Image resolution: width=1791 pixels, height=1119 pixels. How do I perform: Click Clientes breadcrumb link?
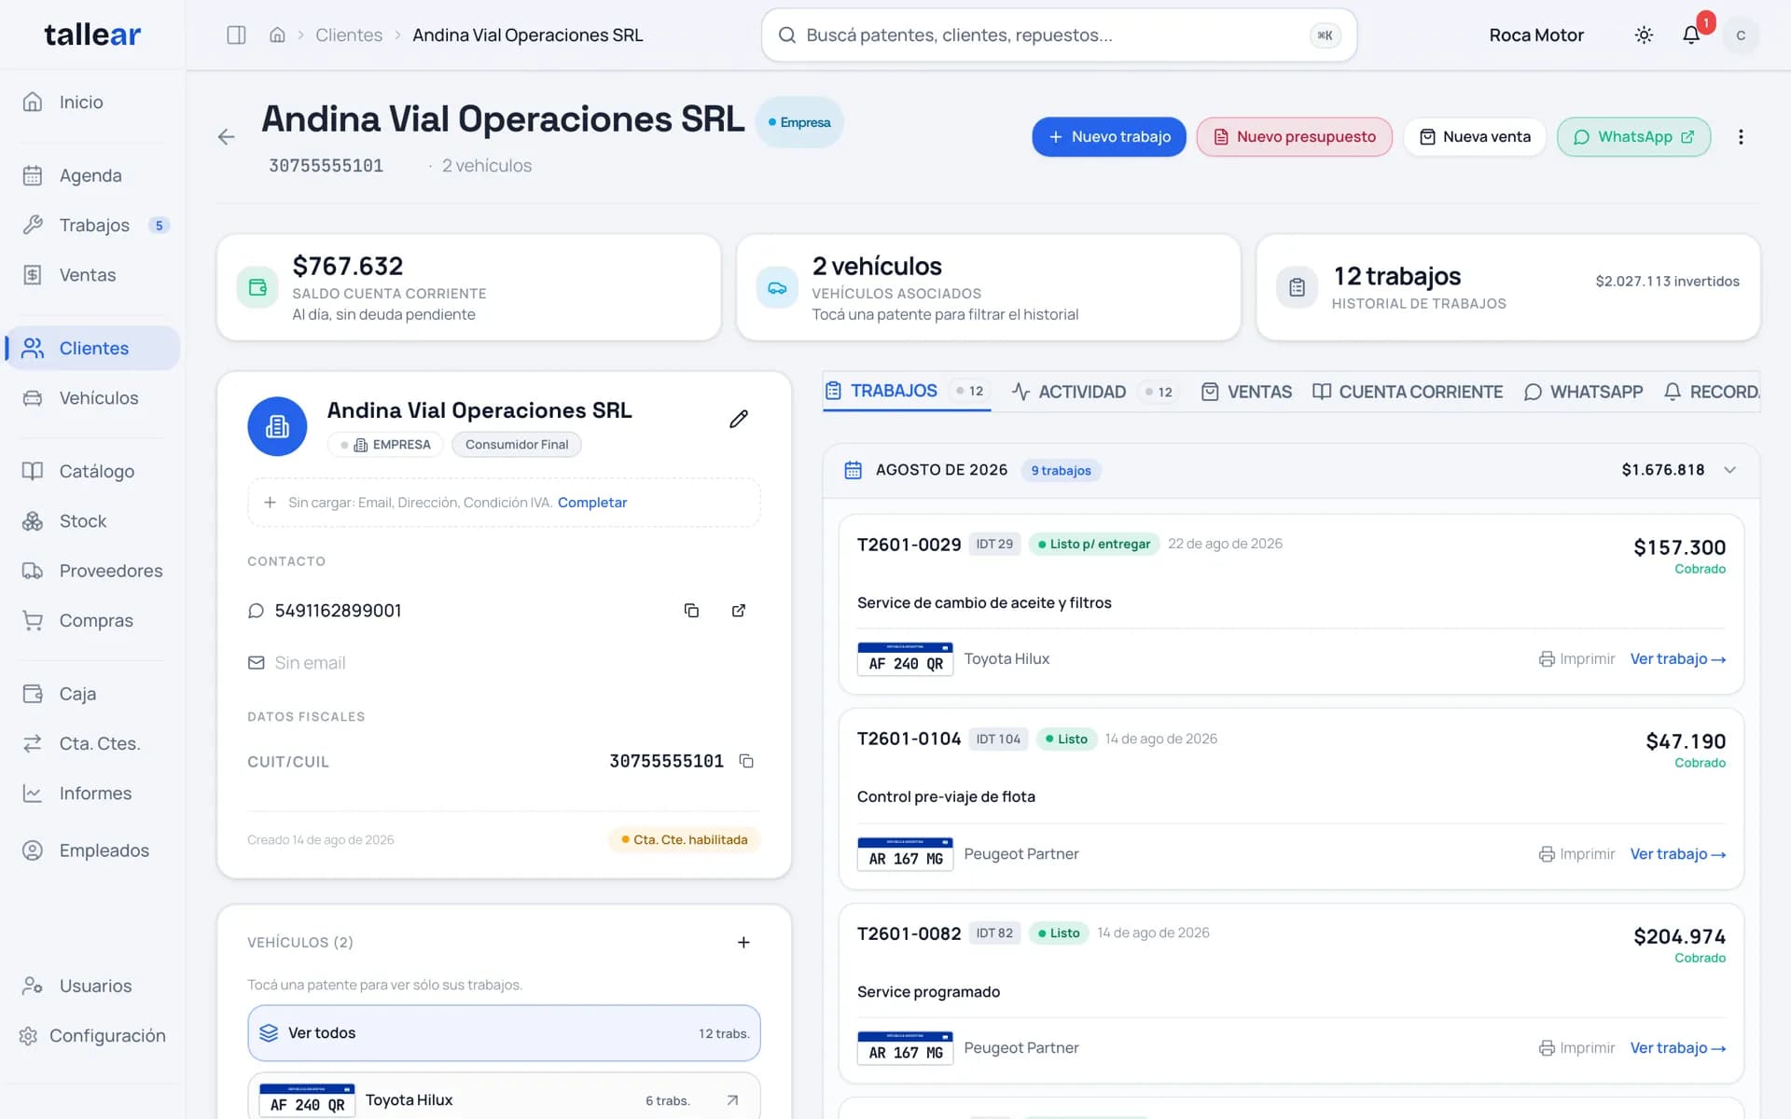(349, 35)
